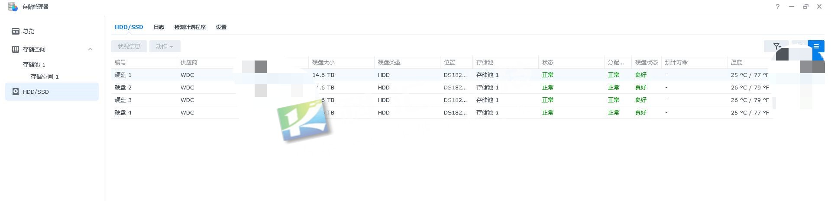The width and height of the screenshot is (831, 201).
Task: Select 存储空间 1 under storage pool
Action: click(45, 77)
